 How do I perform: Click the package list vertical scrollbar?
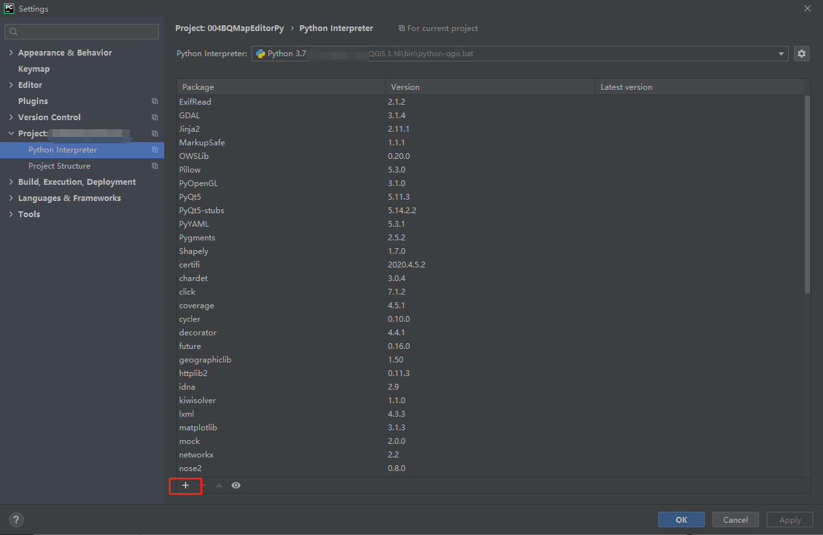(807, 194)
